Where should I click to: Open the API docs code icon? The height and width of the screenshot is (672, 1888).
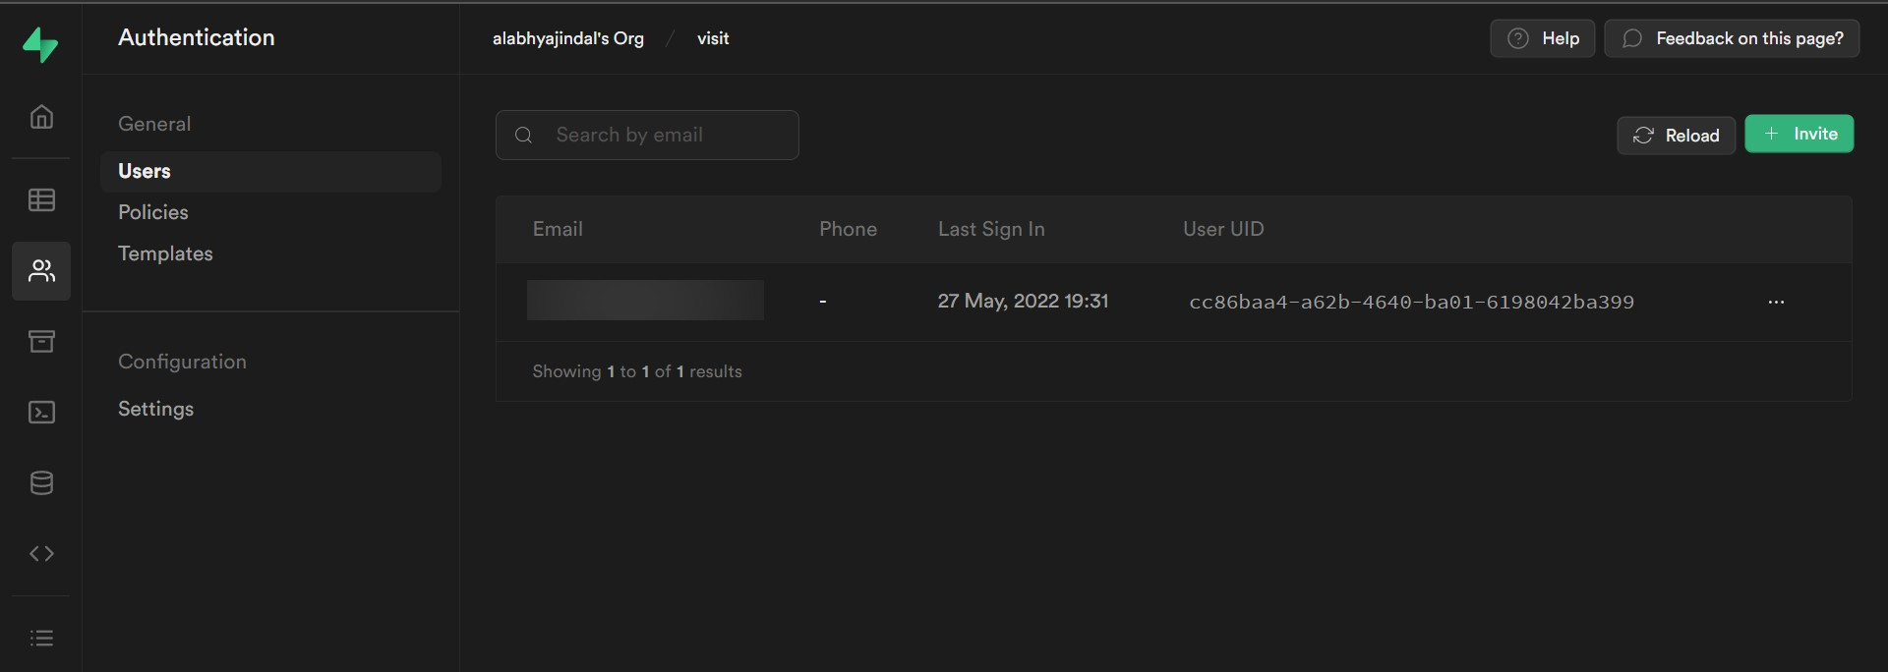tap(41, 553)
